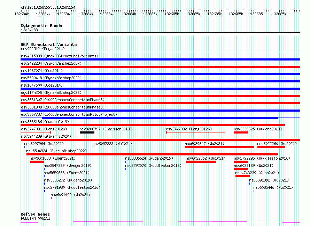Click nsv6032189 (Wu2021) label
This screenshot has height=226, width=310.
coord(254,166)
